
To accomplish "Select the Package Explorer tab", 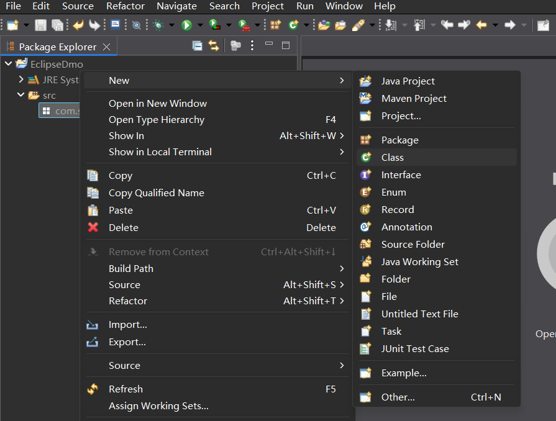I will (x=58, y=47).
